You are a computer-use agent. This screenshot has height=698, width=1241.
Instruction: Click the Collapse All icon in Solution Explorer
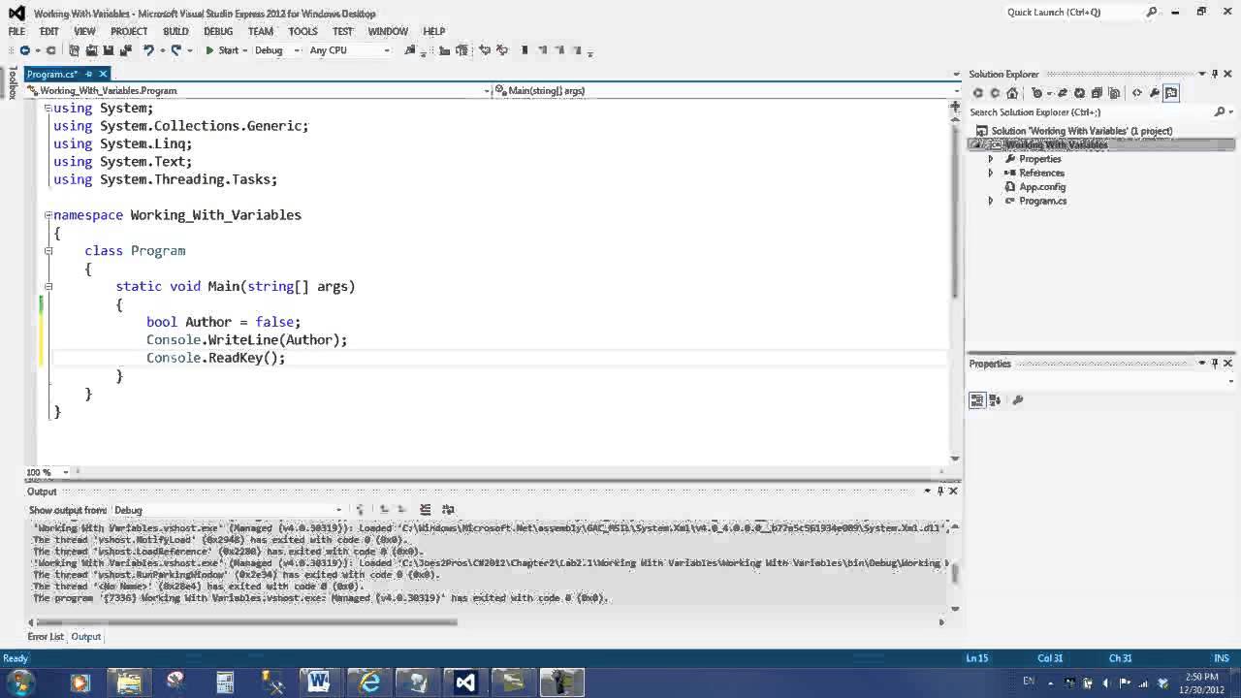pos(1097,93)
